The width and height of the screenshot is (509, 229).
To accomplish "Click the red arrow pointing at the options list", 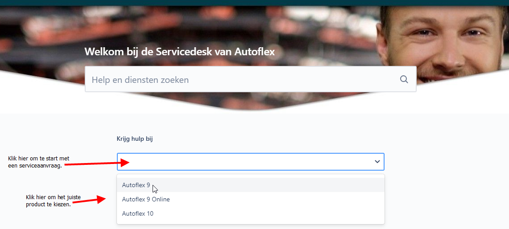I will (x=89, y=201).
